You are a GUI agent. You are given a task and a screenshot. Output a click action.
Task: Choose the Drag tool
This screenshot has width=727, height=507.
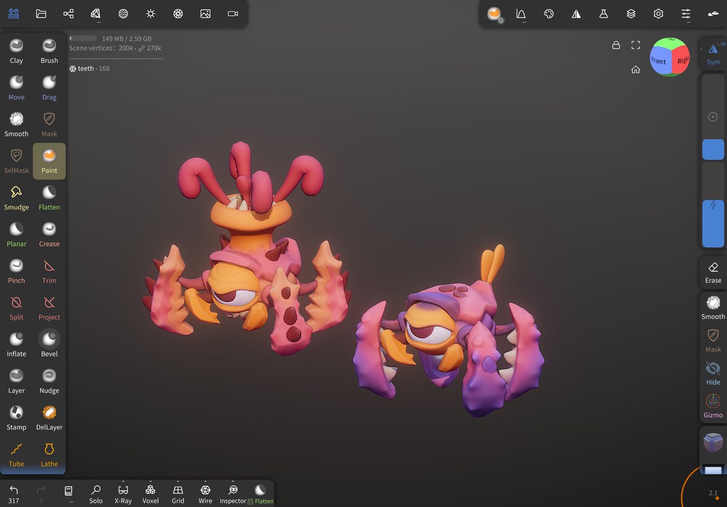49,88
